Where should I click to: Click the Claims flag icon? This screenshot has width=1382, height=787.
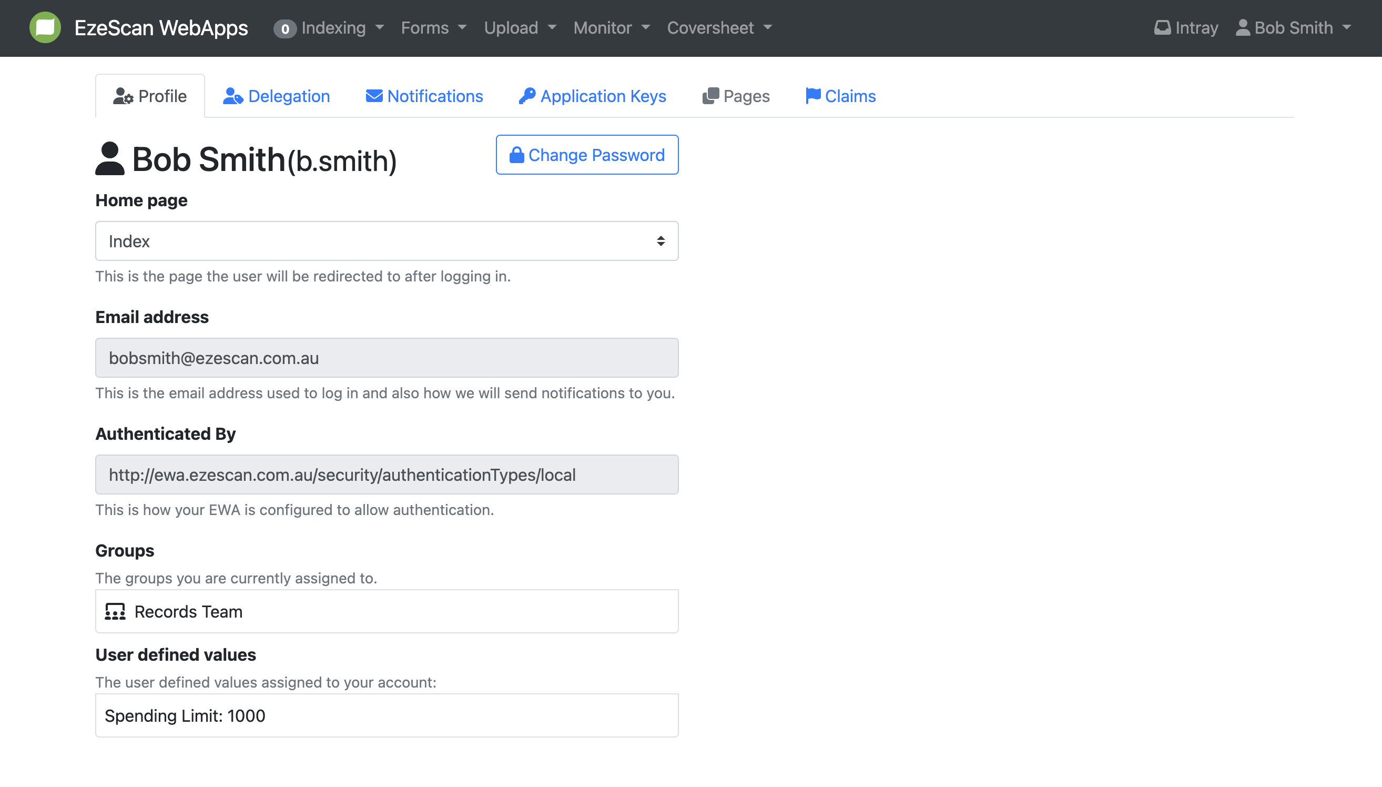812,96
